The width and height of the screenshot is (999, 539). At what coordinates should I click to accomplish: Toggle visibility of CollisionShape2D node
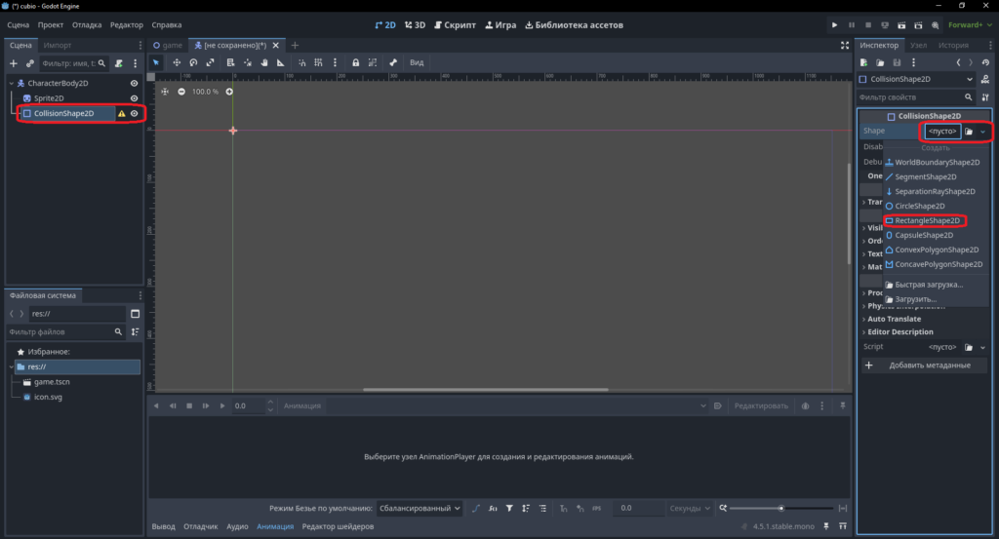[134, 113]
